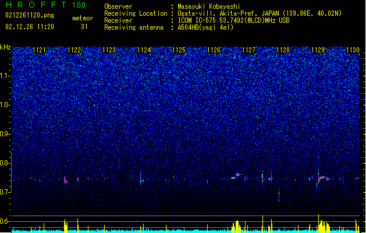Click the 1124 time marker
The width and height of the screenshot is (366, 233).
(144, 50)
